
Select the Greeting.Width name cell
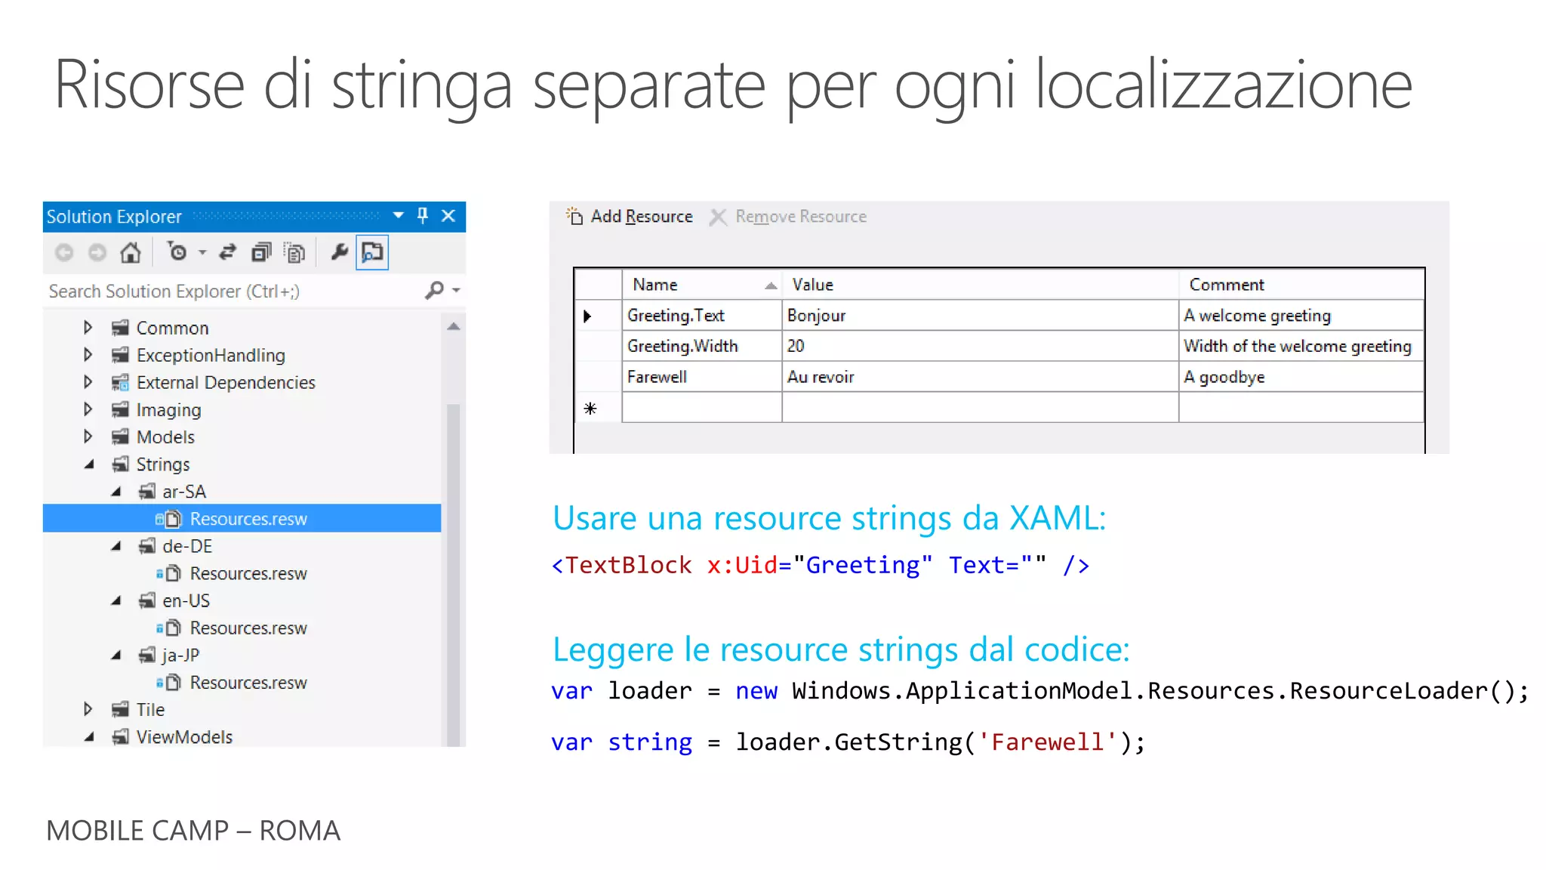pyautogui.click(x=702, y=346)
